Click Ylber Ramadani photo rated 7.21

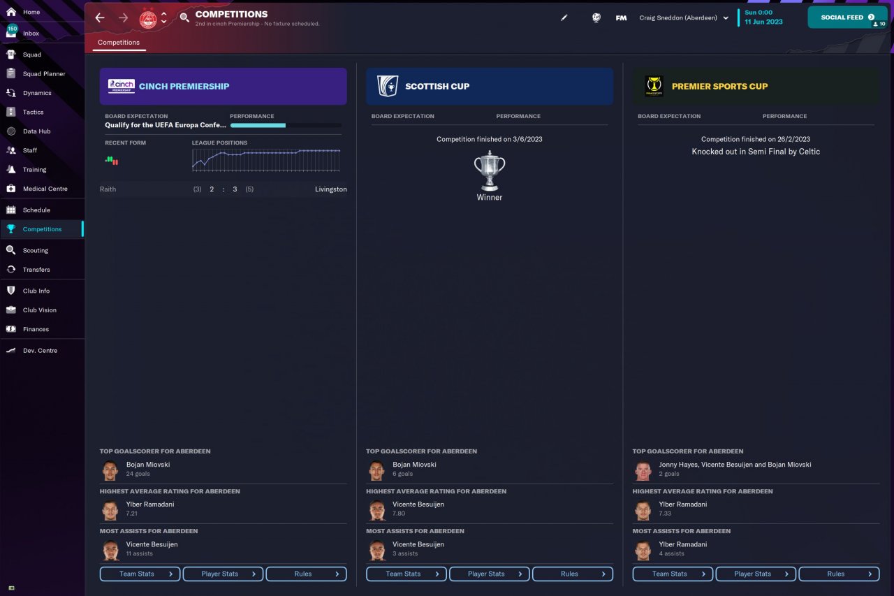coord(110,510)
